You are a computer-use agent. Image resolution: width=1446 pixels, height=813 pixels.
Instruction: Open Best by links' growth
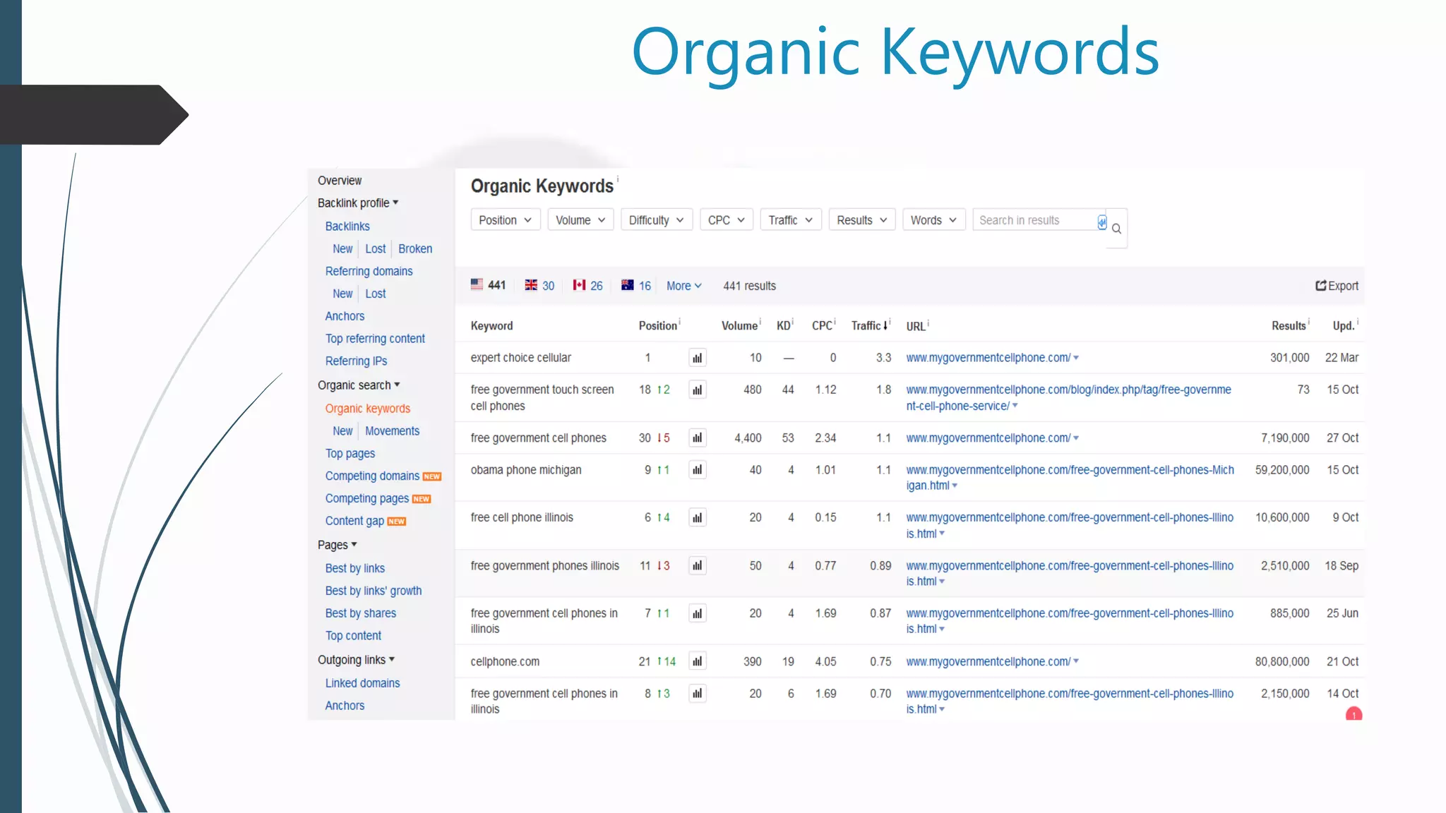[374, 591]
